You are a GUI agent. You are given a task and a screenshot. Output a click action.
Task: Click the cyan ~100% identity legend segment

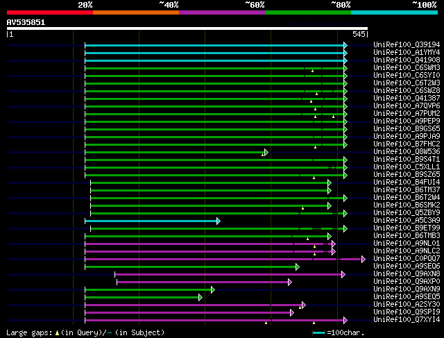pos(395,12)
